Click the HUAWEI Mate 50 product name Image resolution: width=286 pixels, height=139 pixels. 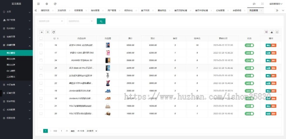[x=82, y=60]
